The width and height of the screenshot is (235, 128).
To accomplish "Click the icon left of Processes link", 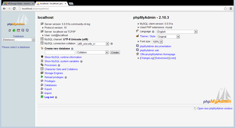I will pyautogui.click(x=42, y=65).
